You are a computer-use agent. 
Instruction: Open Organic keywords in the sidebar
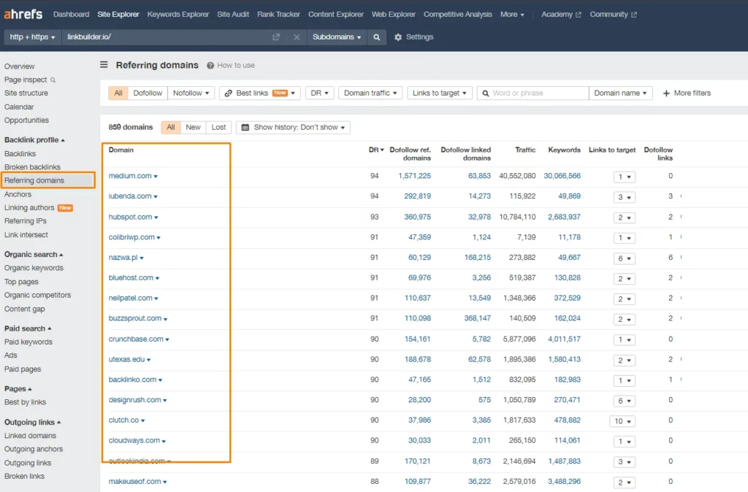[x=34, y=268]
